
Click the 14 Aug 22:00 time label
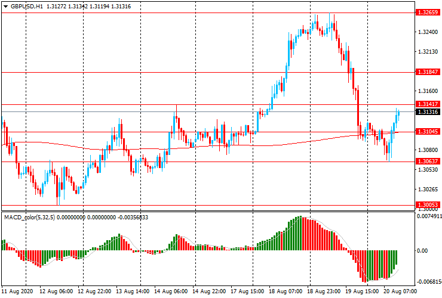pos(209,291)
